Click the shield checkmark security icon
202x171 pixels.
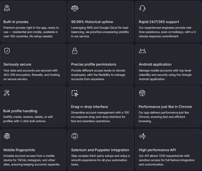tap(7, 51)
